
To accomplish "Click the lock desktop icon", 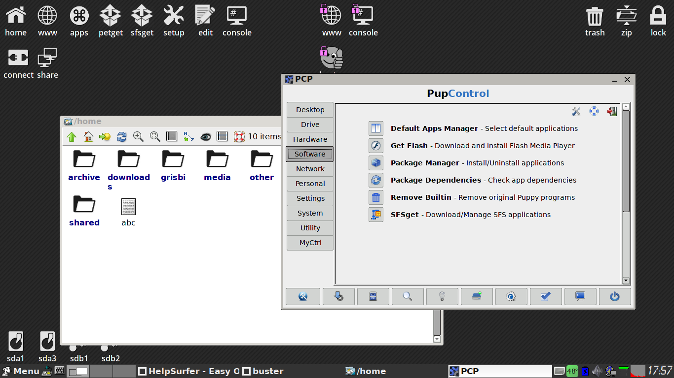I will click(x=658, y=21).
